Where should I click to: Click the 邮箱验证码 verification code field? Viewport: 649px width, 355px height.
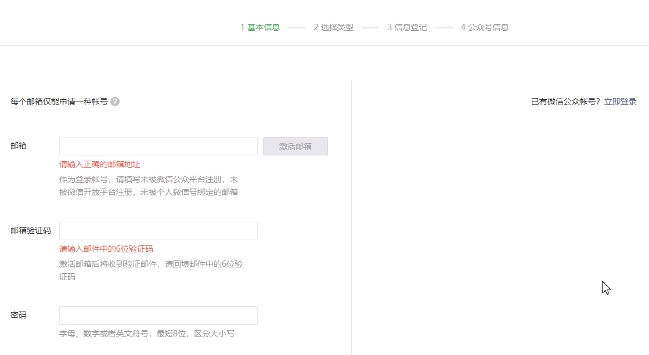tap(158, 230)
